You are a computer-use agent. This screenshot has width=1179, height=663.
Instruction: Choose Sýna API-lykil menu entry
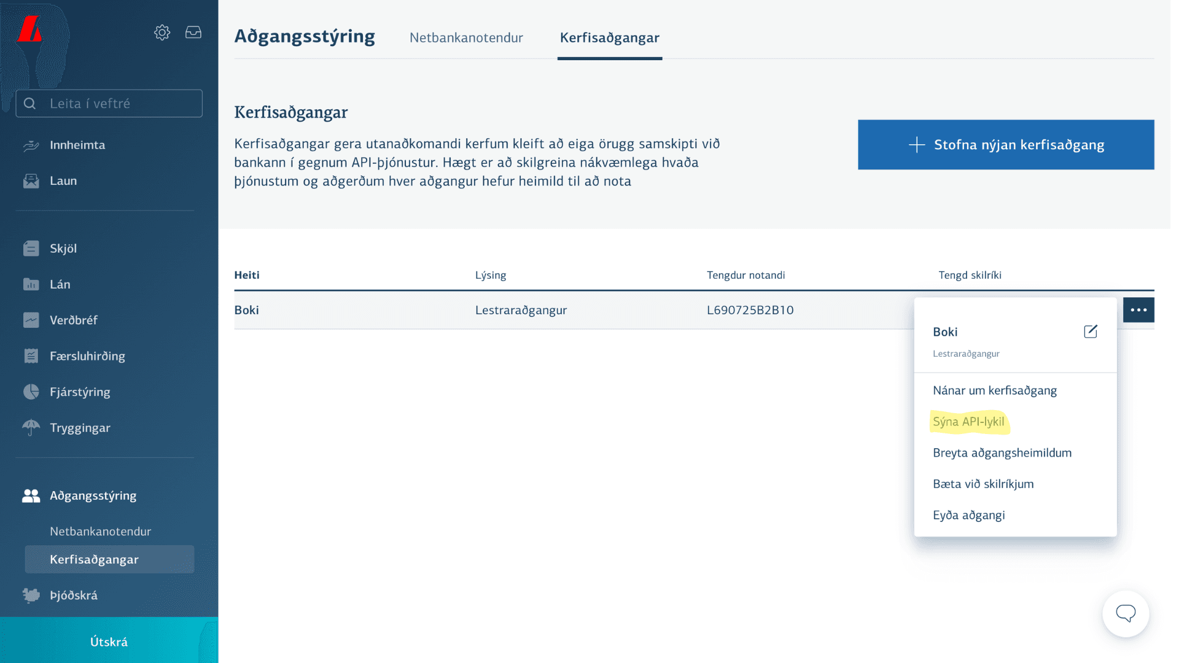coord(968,422)
